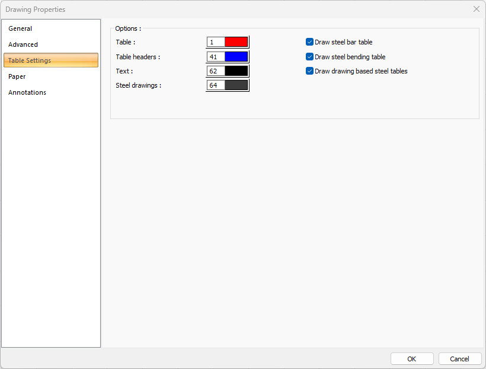Click the red Table color swatch
The image size is (486, 369).
pyautogui.click(x=236, y=42)
